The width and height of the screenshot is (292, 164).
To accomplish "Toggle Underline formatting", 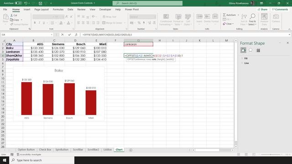I will tap(44, 23).
